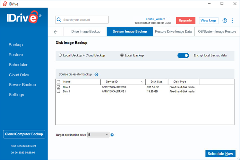Click Disk 1's Fixed hard disk media cell
Image resolution: width=240 pixels, height=160 pixels.
click(182, 91)
